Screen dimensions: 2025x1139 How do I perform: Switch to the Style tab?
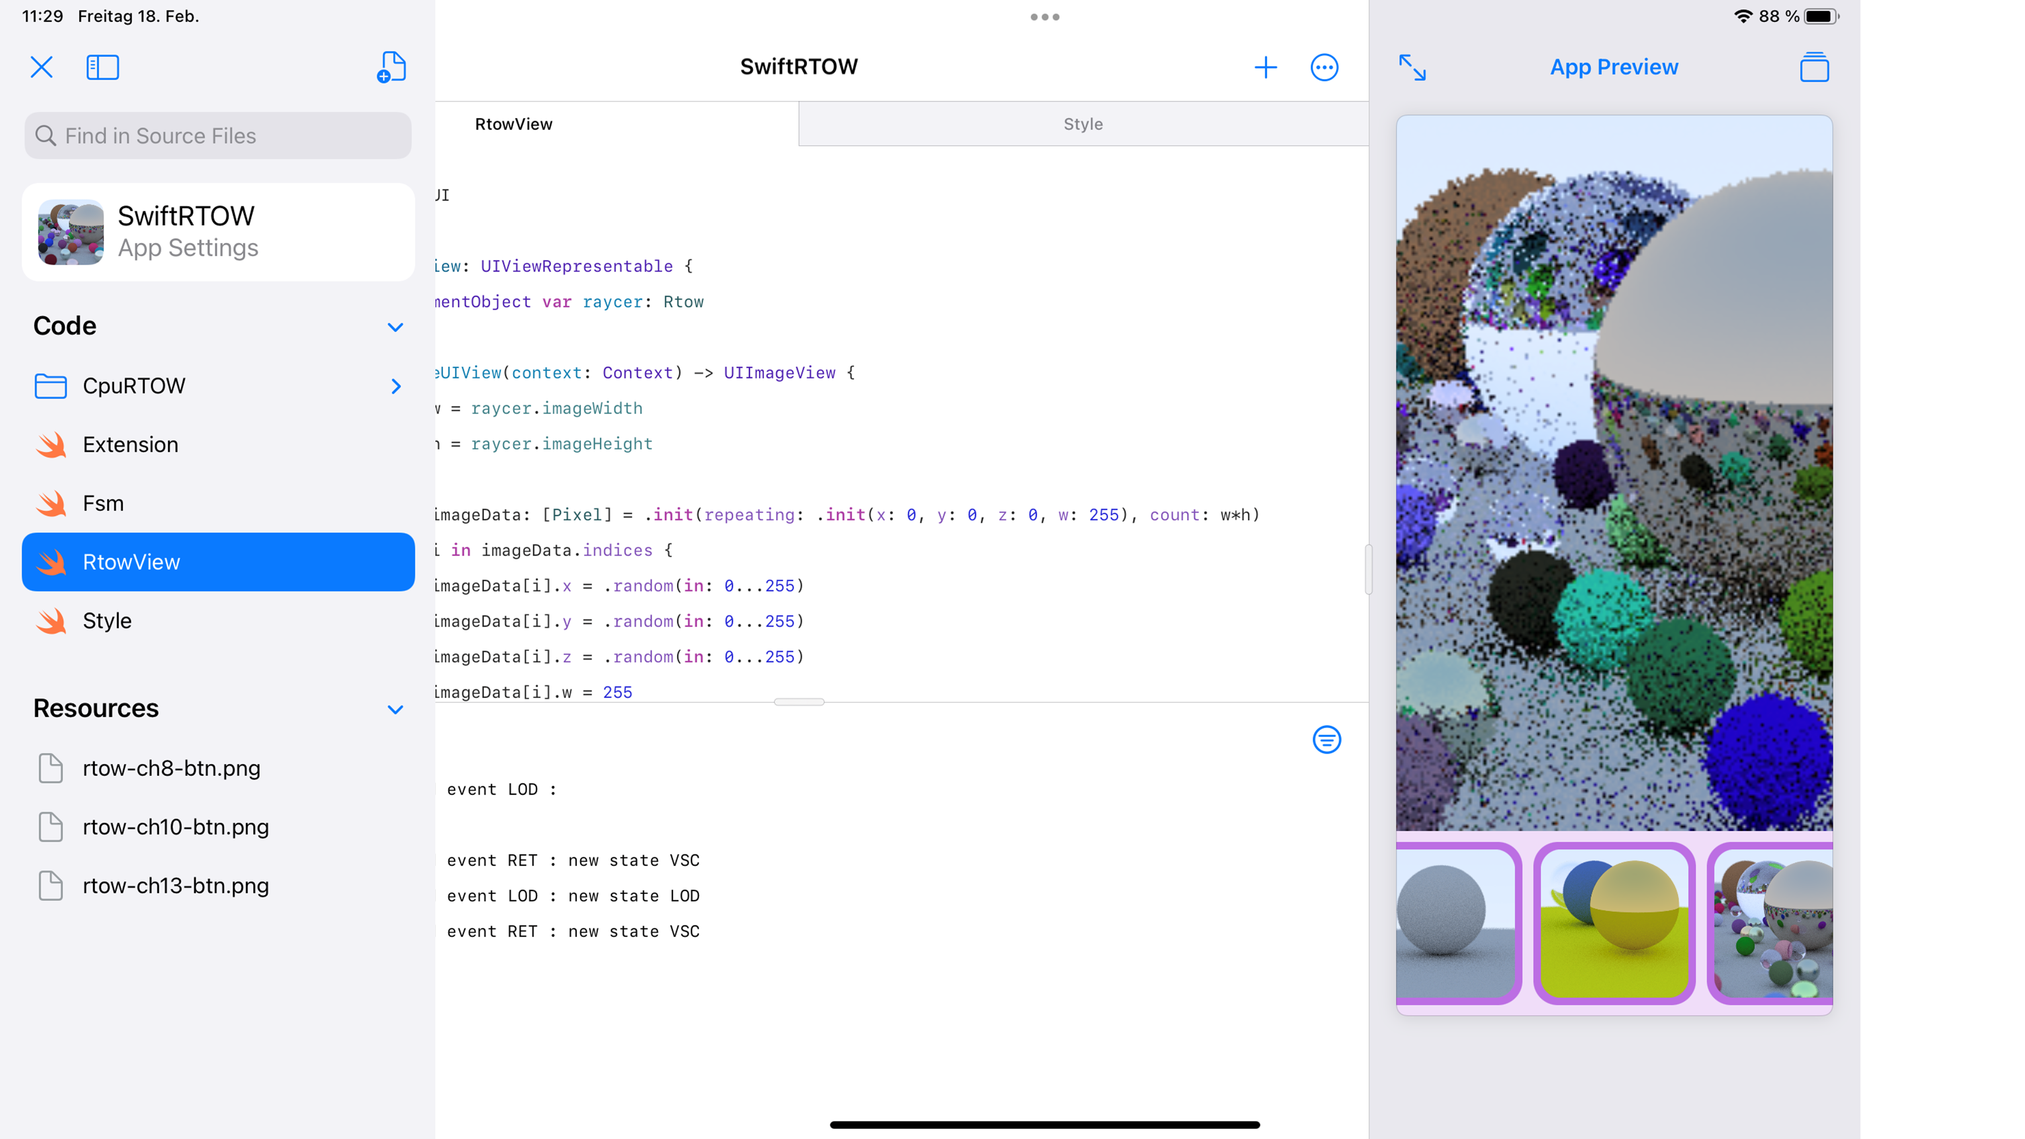pos(1082,124)
